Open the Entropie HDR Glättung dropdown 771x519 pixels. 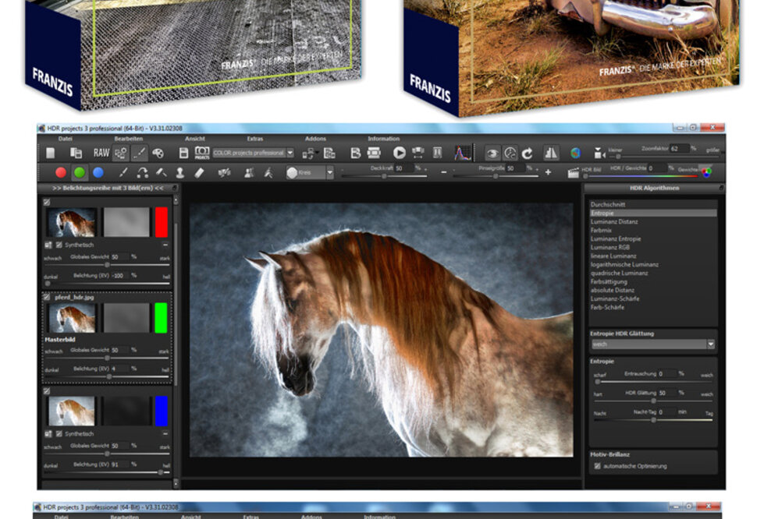pos(710,344)
